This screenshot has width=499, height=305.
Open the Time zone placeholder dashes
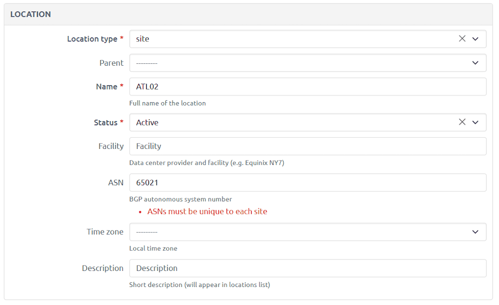point(147,233)
